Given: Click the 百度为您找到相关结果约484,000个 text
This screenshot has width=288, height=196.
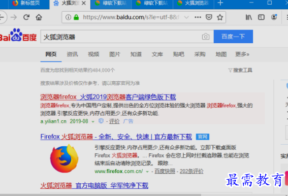Looking at the screenshot, I should [78, 70].
